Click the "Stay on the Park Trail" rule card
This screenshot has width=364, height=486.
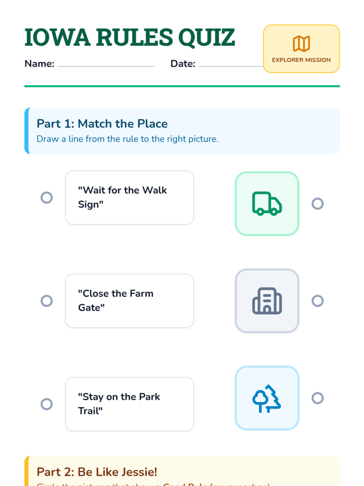point(130,404)
